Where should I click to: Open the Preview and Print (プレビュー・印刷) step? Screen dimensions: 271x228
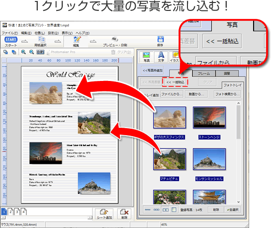[115, 42]
